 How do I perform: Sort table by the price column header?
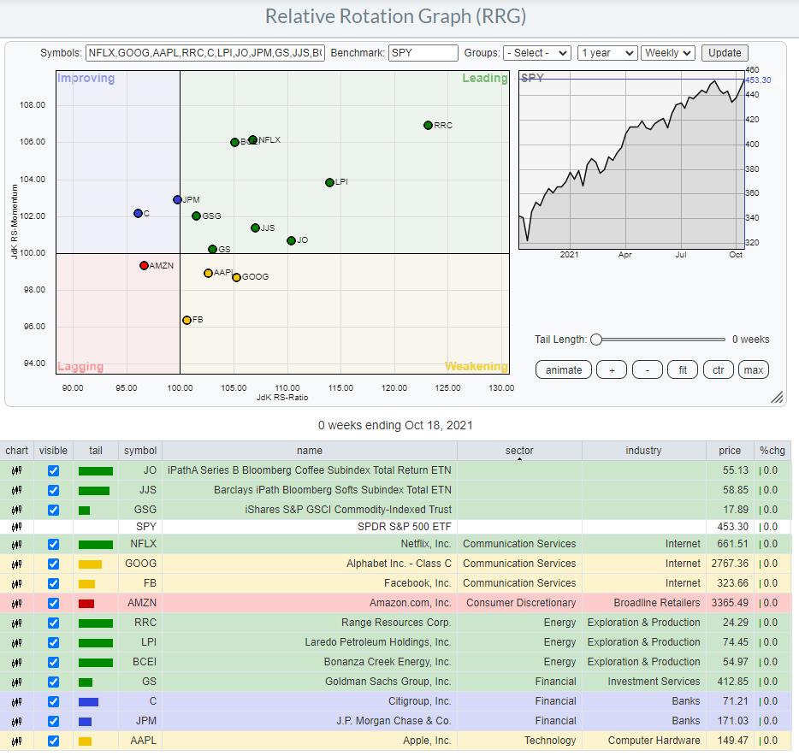730,451
